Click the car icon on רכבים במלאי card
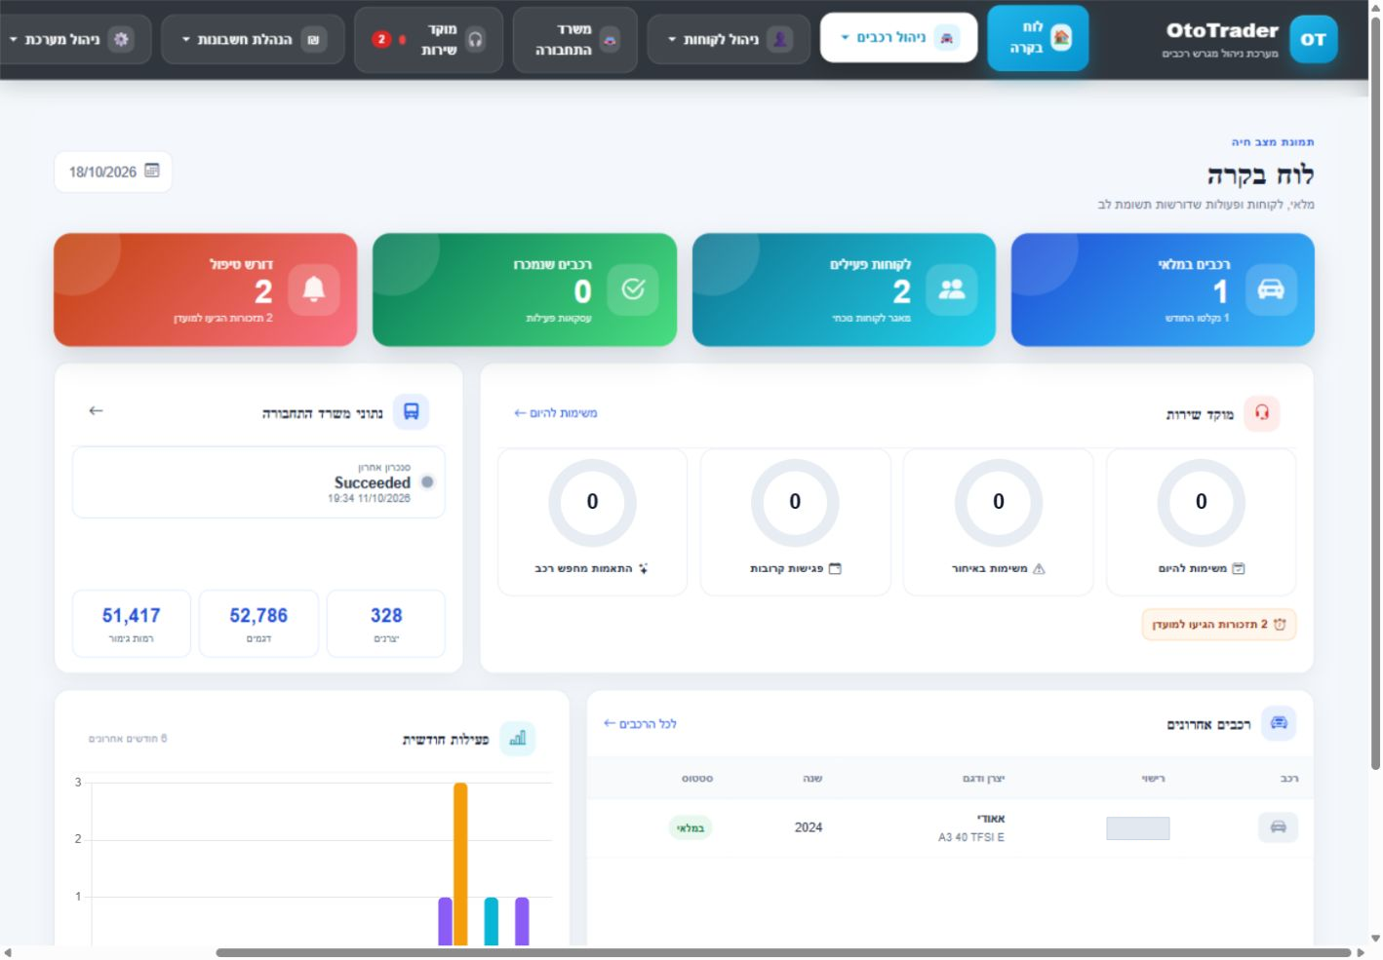 [1271, 289]
